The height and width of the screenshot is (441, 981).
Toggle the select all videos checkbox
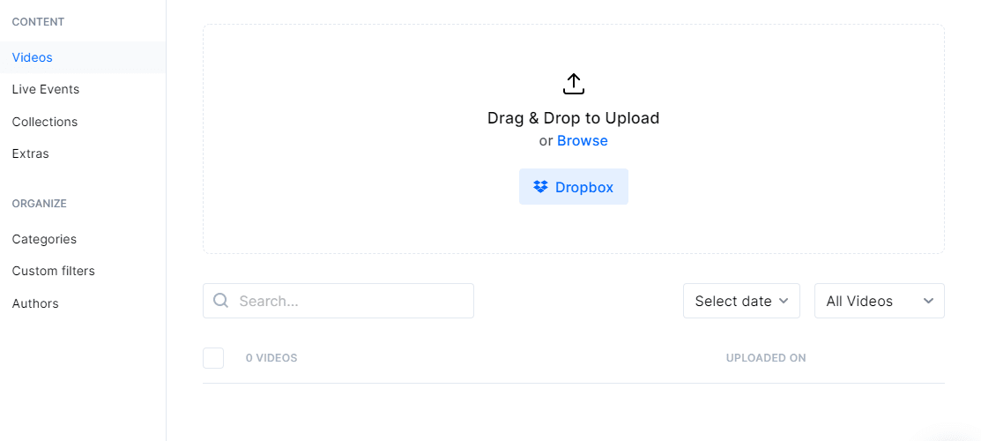[213, 358]
